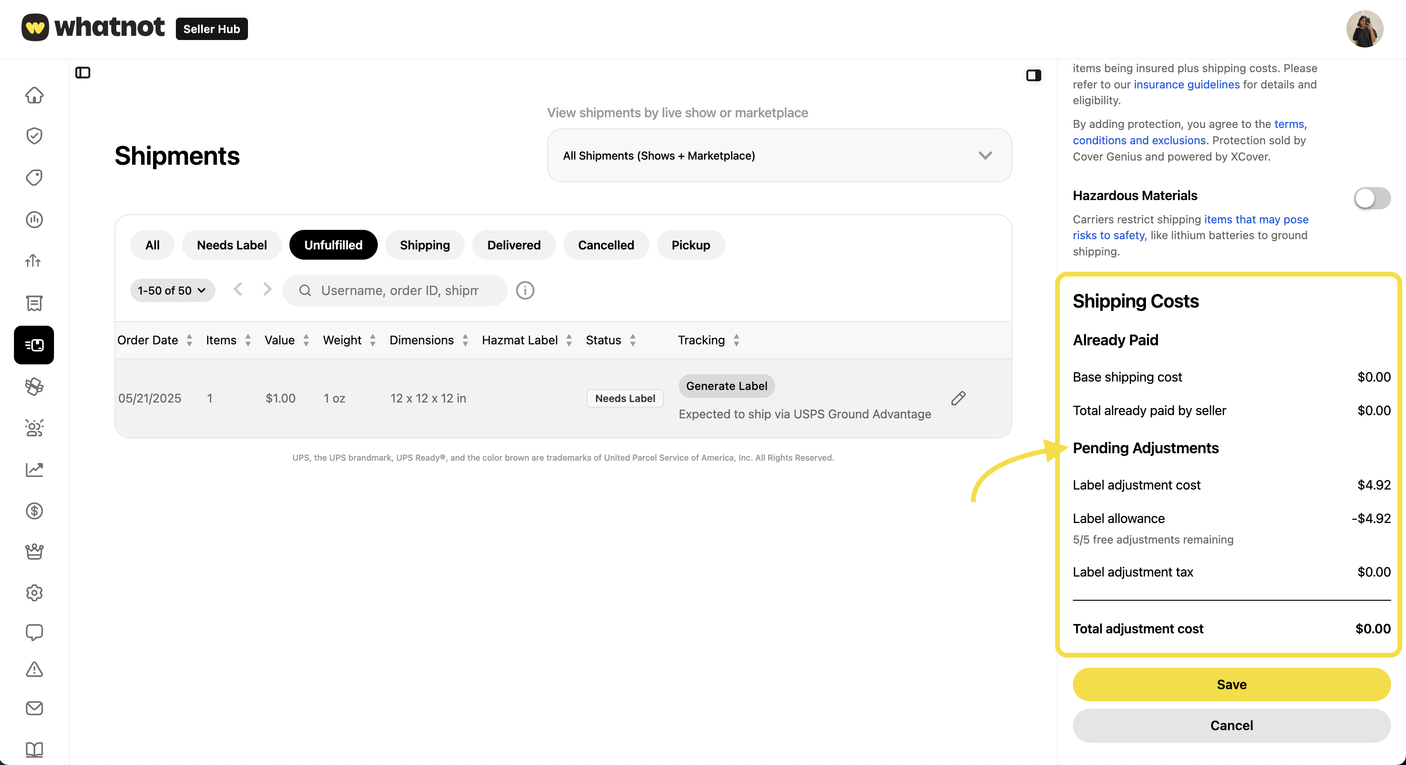Select the All tab
The image size is (1406, 765).
tap(152, 245)
